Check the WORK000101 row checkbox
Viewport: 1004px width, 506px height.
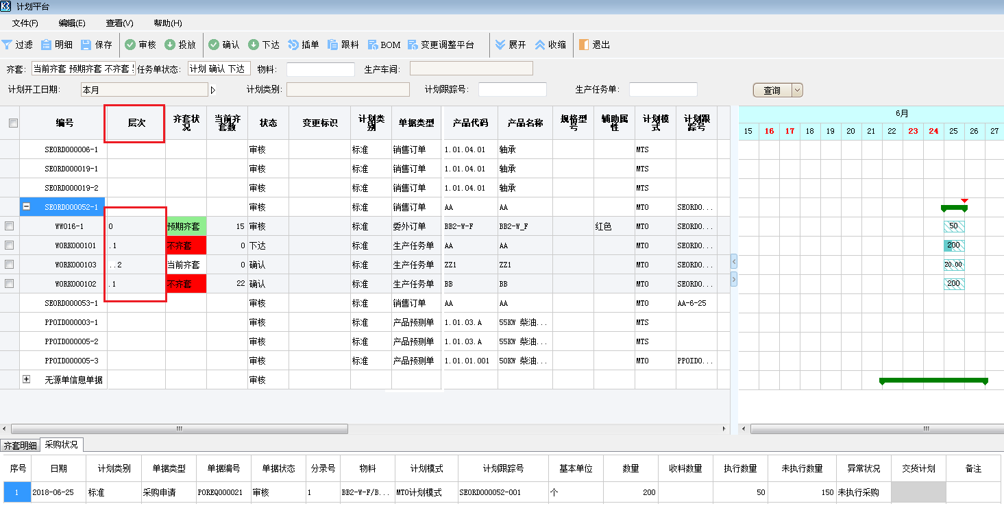point(10,245)
